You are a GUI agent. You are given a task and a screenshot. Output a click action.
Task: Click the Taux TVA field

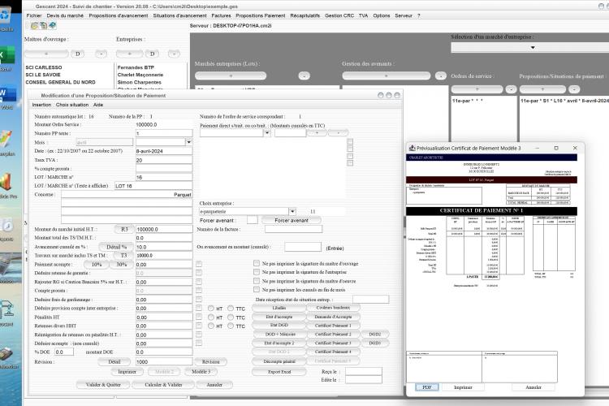click(x=163, y=160)
